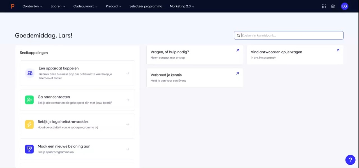Click the green contacts icon
The image size is (359, 168).
tap(29, 100)
